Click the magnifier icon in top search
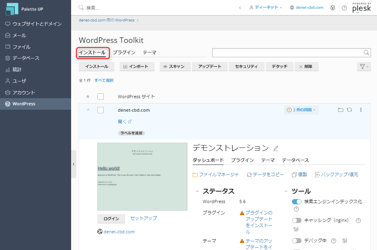 tap(81, 8)
